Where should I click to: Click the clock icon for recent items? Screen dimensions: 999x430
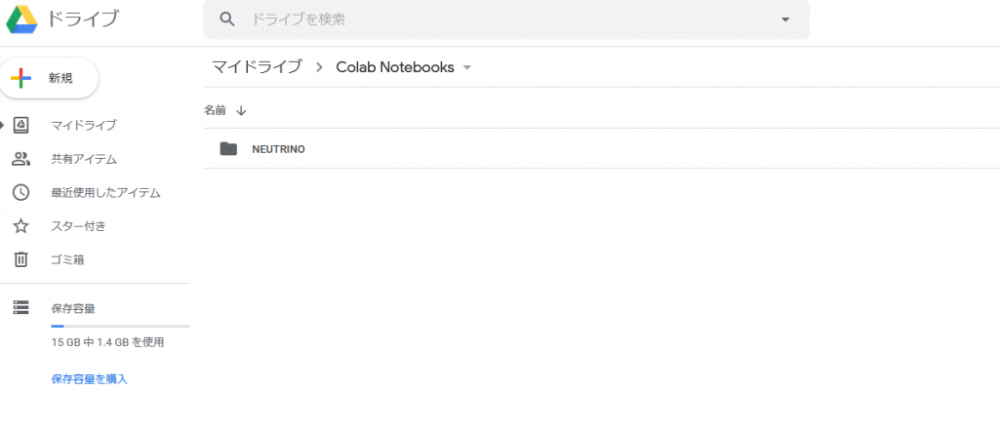pyautogui.click(x=21, y=192)
